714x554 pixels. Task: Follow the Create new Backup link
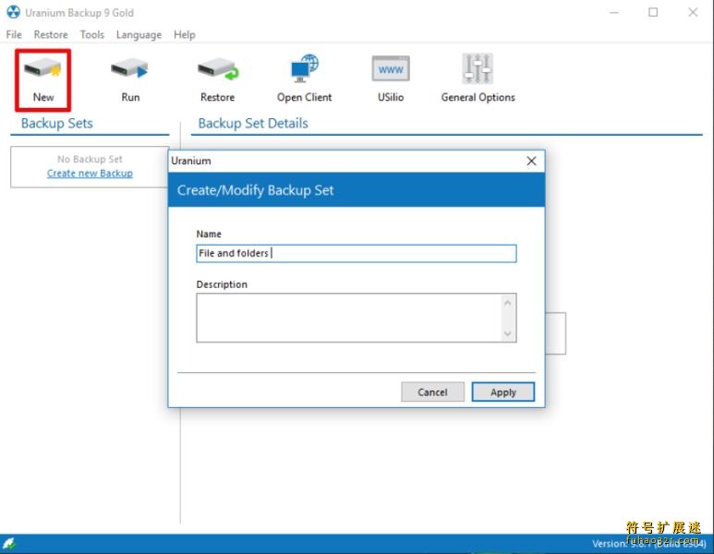point(90,174)
